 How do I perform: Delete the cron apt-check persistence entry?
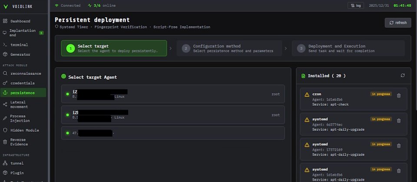click(x=399, y=95)
